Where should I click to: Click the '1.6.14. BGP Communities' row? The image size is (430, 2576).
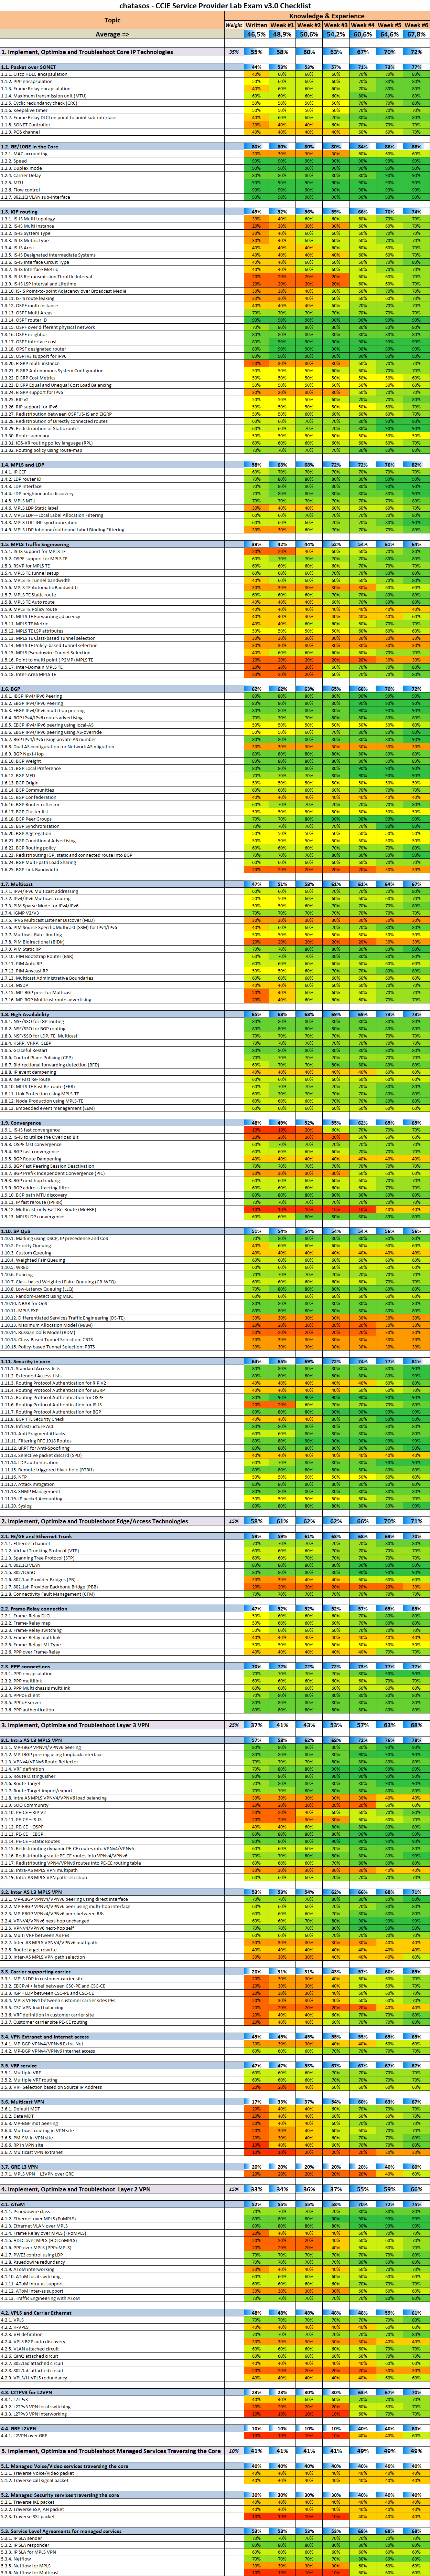[x=112, y=790]
